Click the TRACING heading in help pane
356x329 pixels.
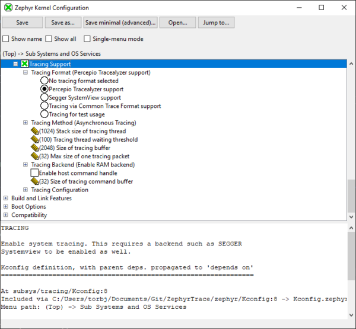pos(15,228)
